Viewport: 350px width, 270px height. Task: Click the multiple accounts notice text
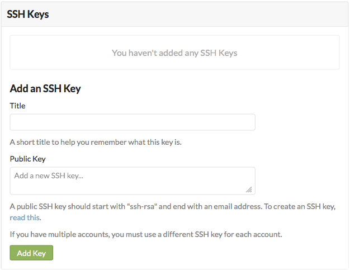[x=146, y=234]
